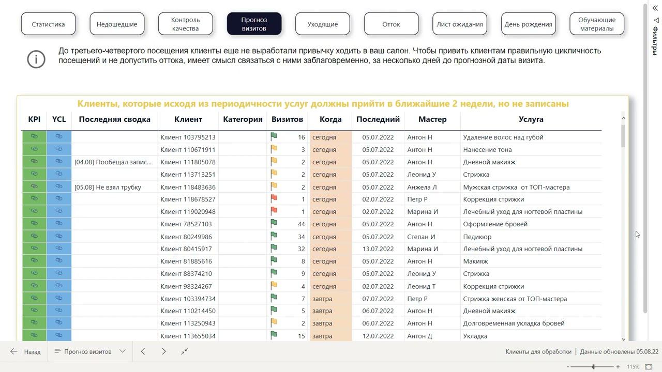
Task: Click the info icon beside the description
Action: 36,59
